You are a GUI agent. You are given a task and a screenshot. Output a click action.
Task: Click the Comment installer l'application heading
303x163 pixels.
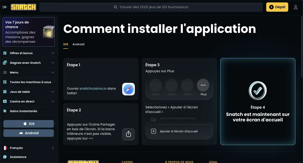point(160,29)
